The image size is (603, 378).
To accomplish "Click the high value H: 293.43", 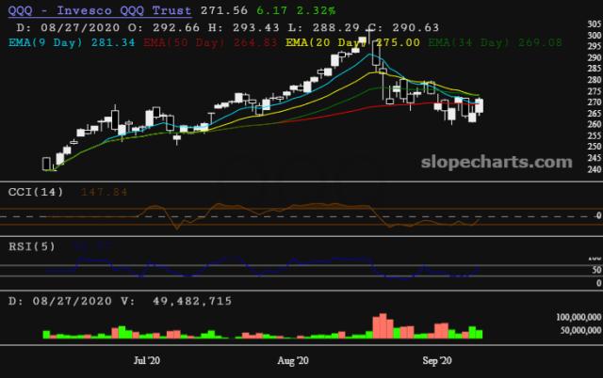I will 243,27.
